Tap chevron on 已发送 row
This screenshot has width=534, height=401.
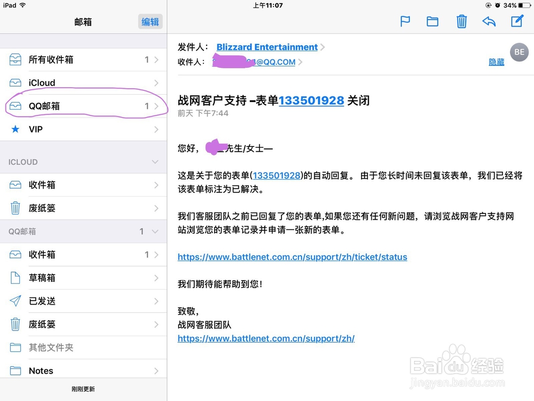pyautogui.click(x=156, y=301)
